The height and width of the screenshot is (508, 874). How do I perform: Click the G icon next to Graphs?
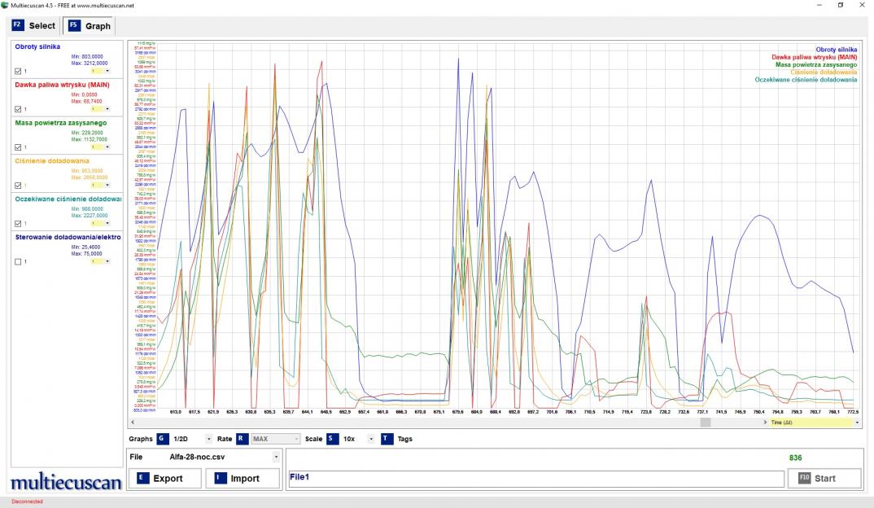pyautogui.click(x=163, y=439)
